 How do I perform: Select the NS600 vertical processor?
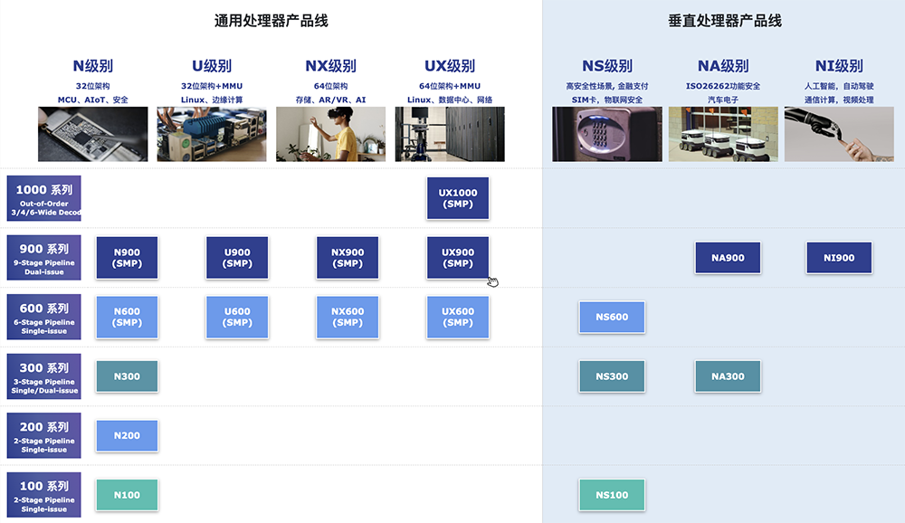(x=612, y=318)
